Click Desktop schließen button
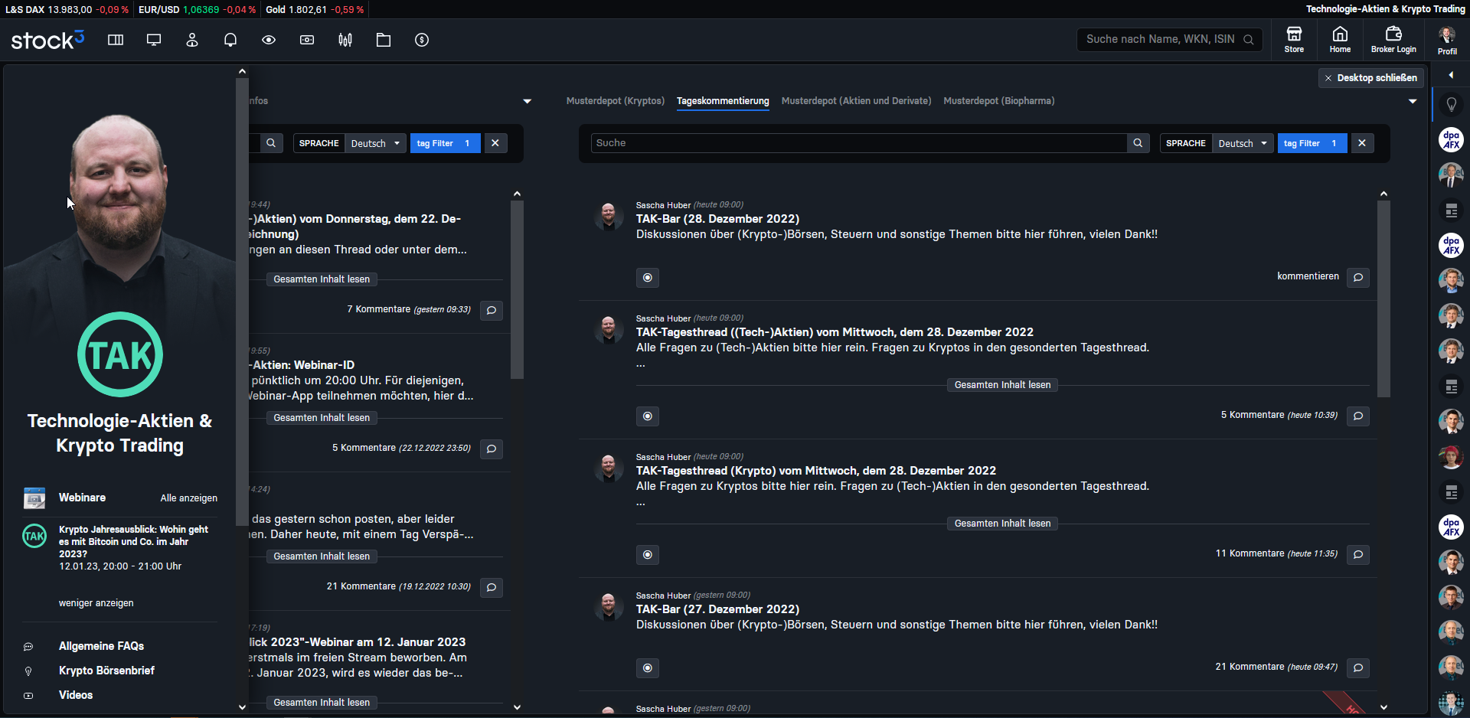This screenshot has width=1470, height=718. pyautogui.click(x=1371, y=78)
